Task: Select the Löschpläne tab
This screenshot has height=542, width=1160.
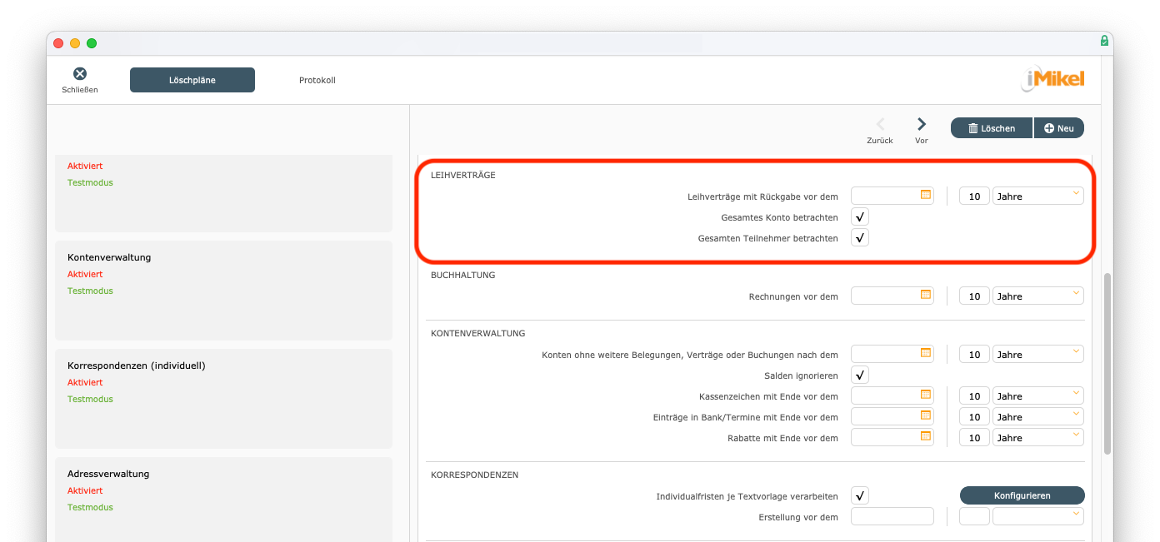Action: pos(192,80)
